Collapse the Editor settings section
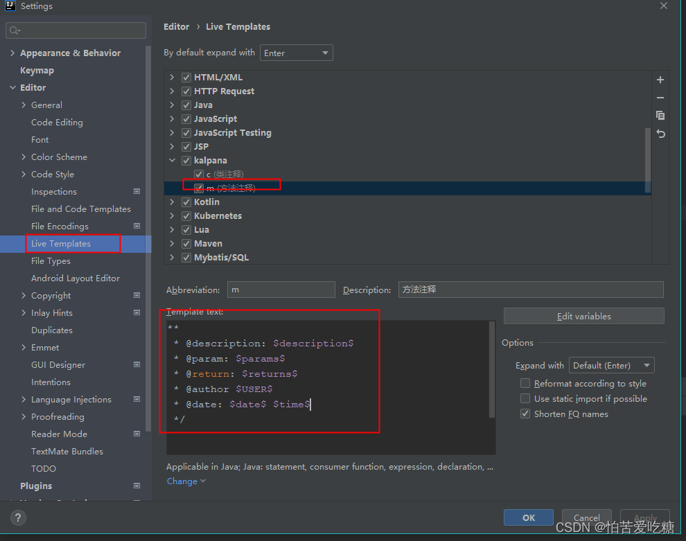Image resolution: width=686 pixels, height=541 pixels. tap(12, 87)
